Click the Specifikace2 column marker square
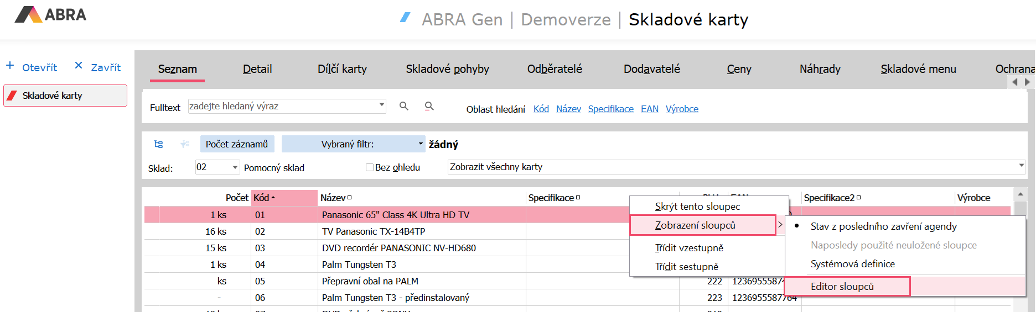Image resolution: width=1036 pixels, height=312 pixels. click(x=858, y=198)
